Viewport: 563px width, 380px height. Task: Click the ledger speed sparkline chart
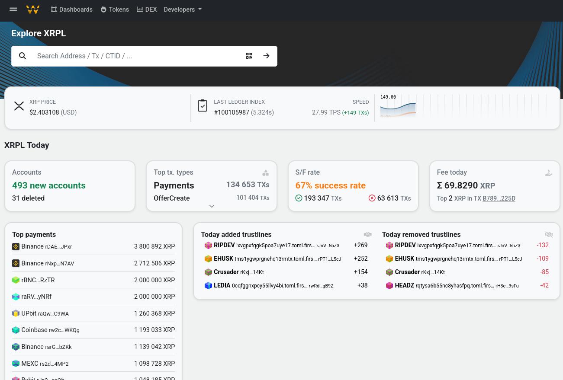point(398,108)
